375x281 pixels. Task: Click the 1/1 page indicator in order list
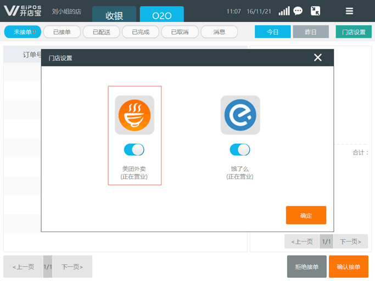[x=48, y=267]
